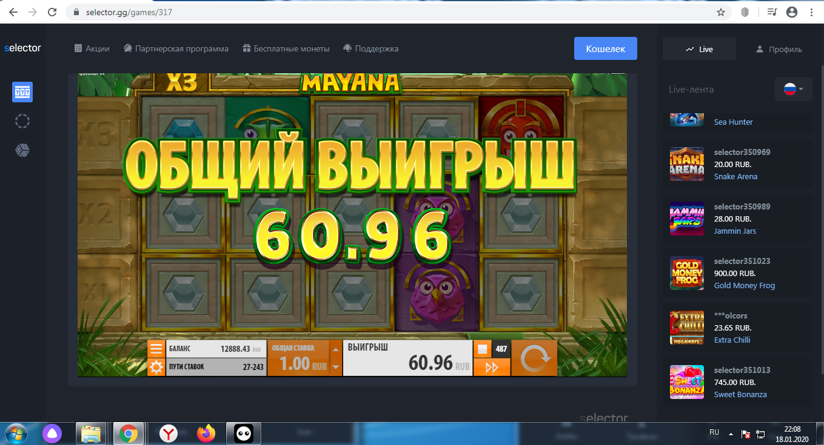Open the Windows Start menu
Screen dimensions: 824x445
click(x=15, y=433)
